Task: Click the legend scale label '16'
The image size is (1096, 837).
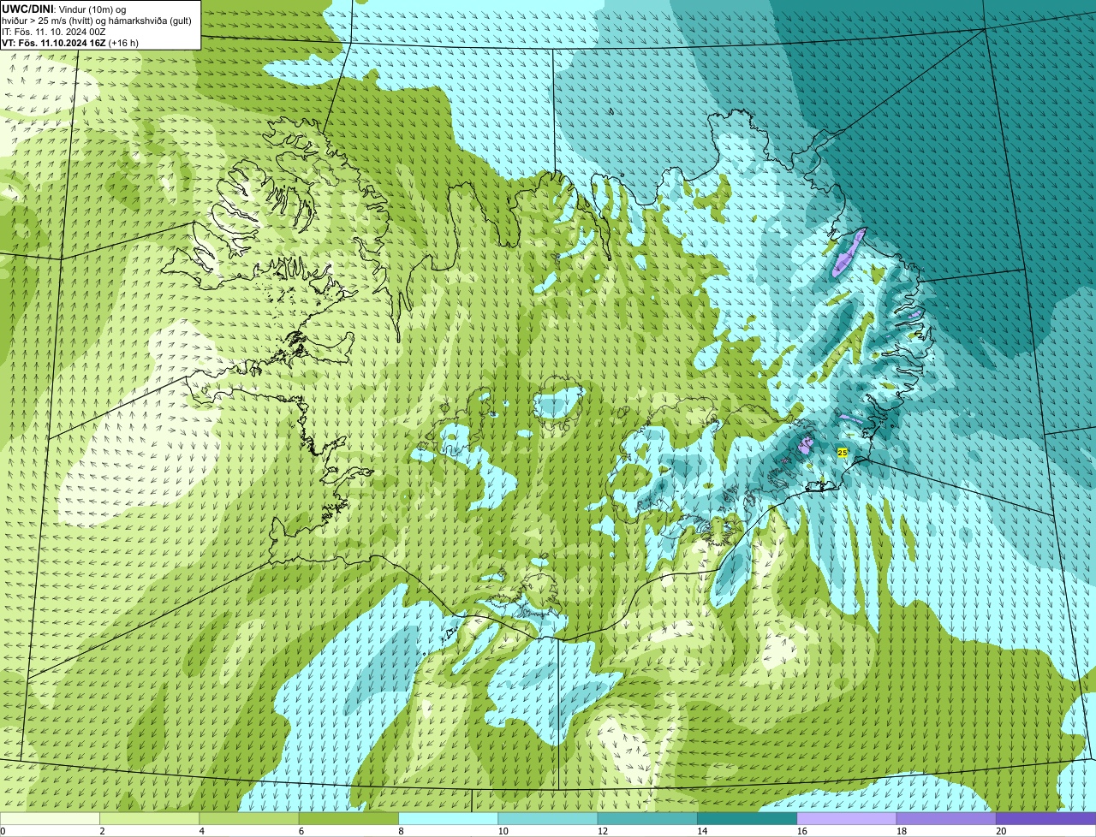Action: [801, 831]
